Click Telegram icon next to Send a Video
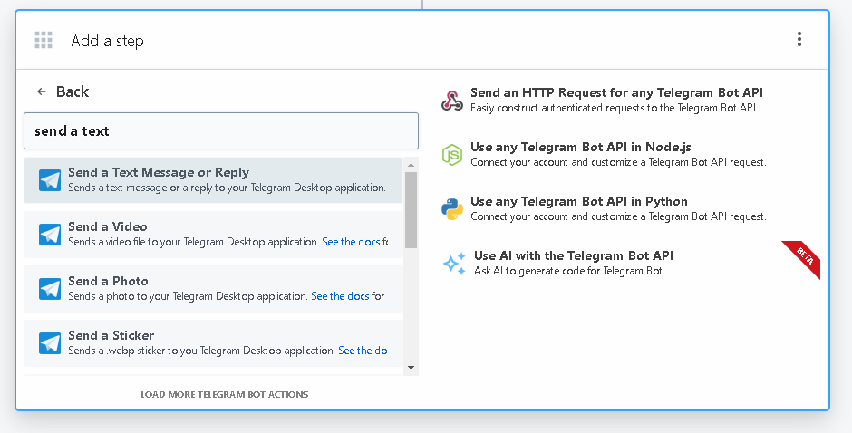The width and height of the screenshot is (852, 433). 50,235
